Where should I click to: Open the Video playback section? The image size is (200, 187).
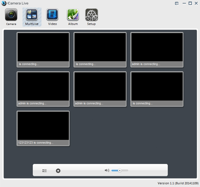(52, 15)
